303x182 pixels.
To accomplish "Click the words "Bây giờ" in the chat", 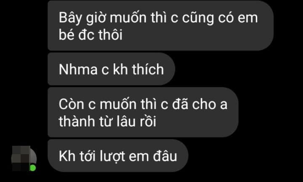I will tap(82, 19).
